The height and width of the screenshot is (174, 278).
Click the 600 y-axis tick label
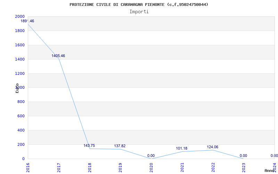click(x=21, y=116)
